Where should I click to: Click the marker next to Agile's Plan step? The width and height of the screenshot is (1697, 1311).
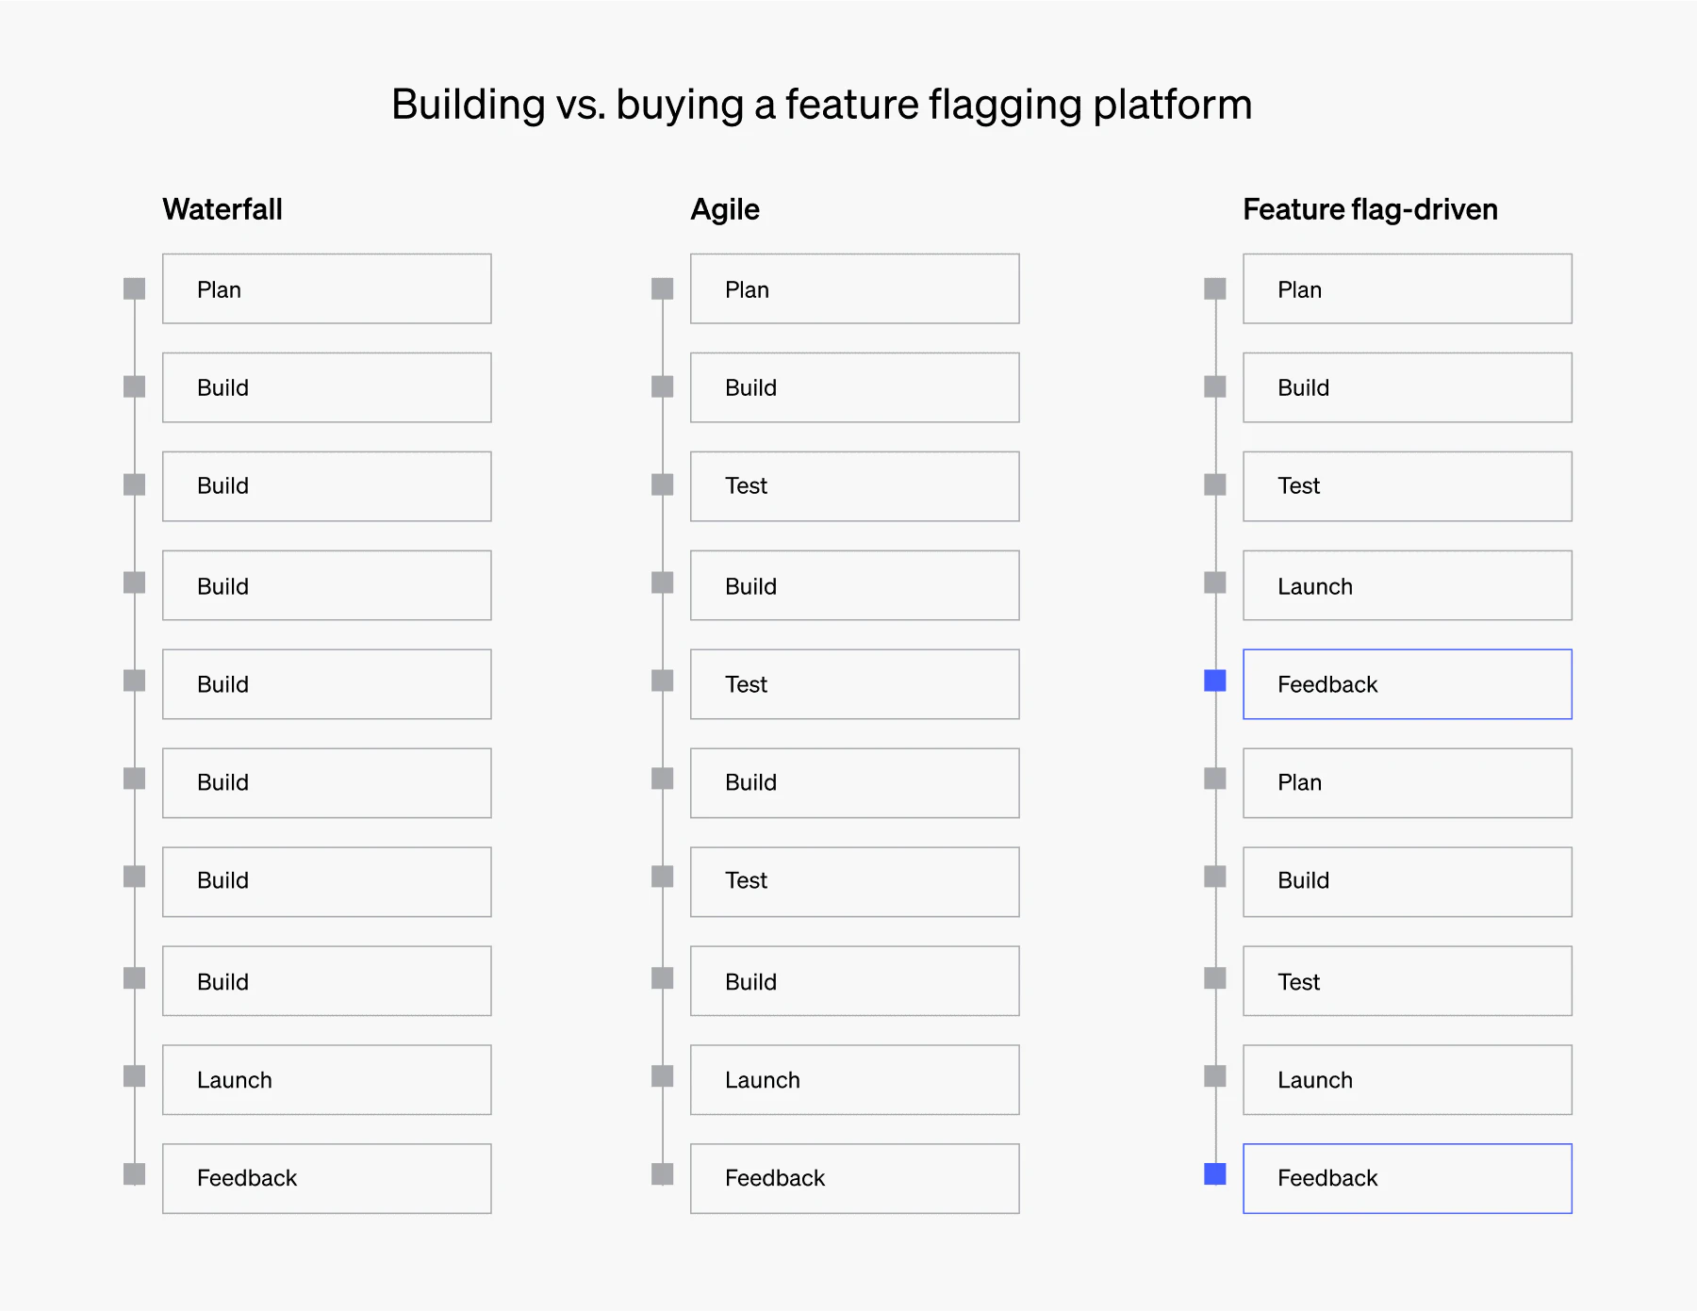[663, 288]
